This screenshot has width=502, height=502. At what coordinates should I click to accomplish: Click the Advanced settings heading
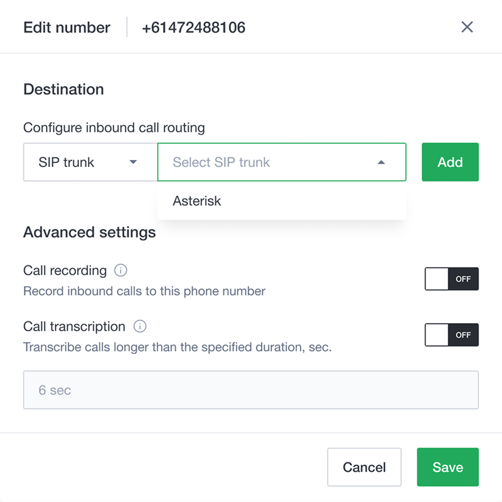[x=89, y=232]
